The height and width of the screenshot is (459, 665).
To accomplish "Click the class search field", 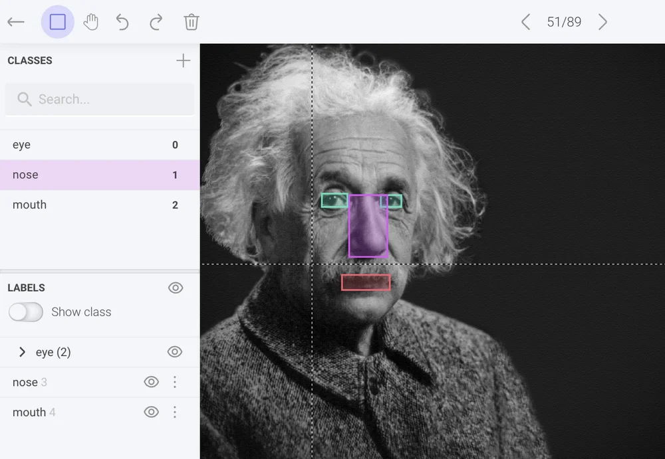I will tap(100, 99).
